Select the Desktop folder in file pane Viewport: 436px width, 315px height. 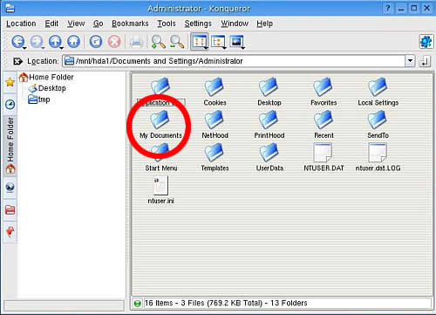point(269,92)
